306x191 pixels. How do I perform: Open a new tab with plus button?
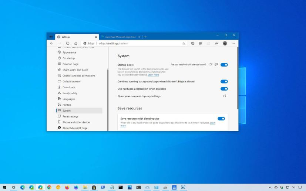(145, 37)
